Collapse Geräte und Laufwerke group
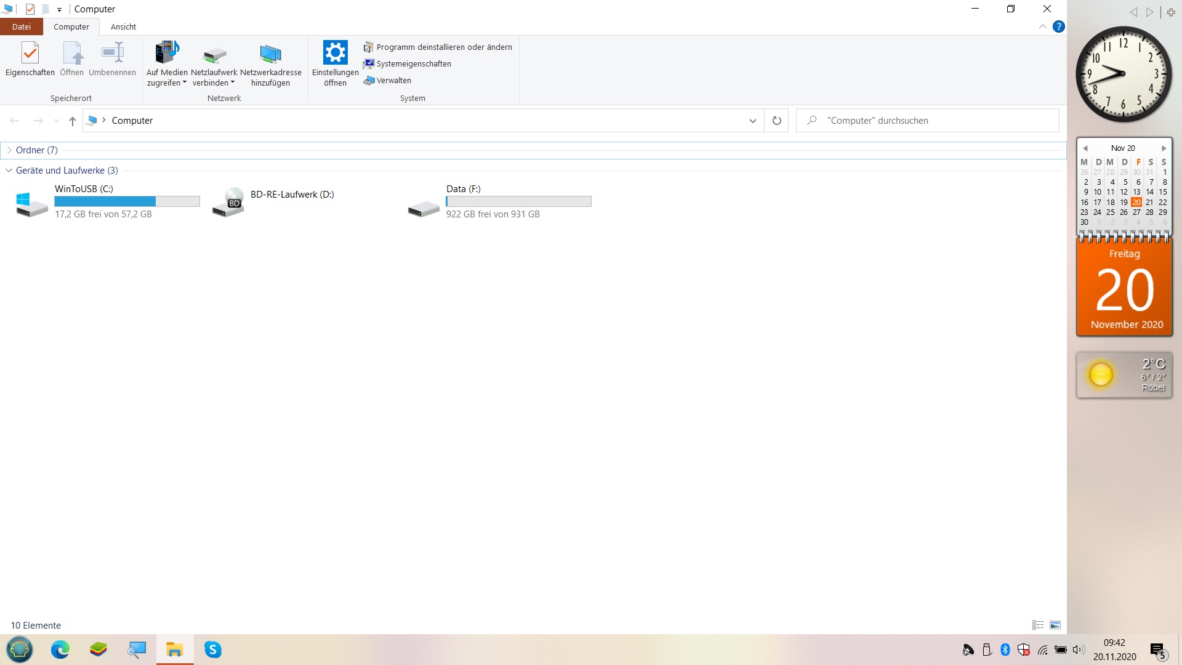1182x665 pixels. click(x=9, y=171)
